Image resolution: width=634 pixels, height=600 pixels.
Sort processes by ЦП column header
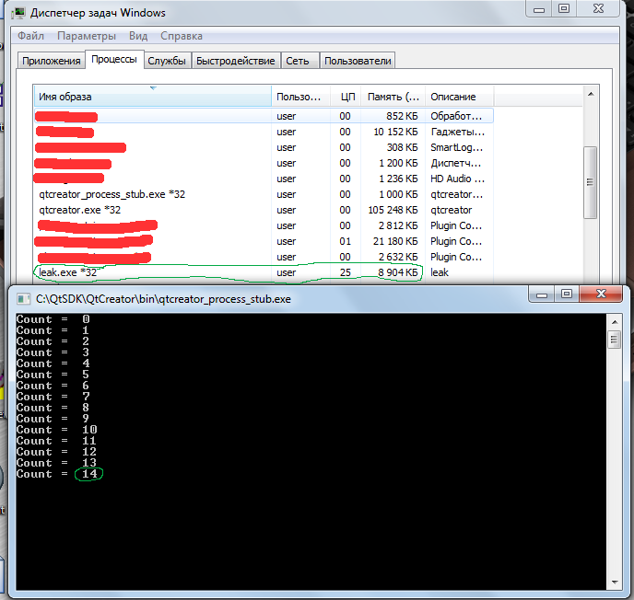[346, 97]
